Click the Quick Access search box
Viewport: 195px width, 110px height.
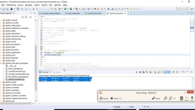click(182, 9)
